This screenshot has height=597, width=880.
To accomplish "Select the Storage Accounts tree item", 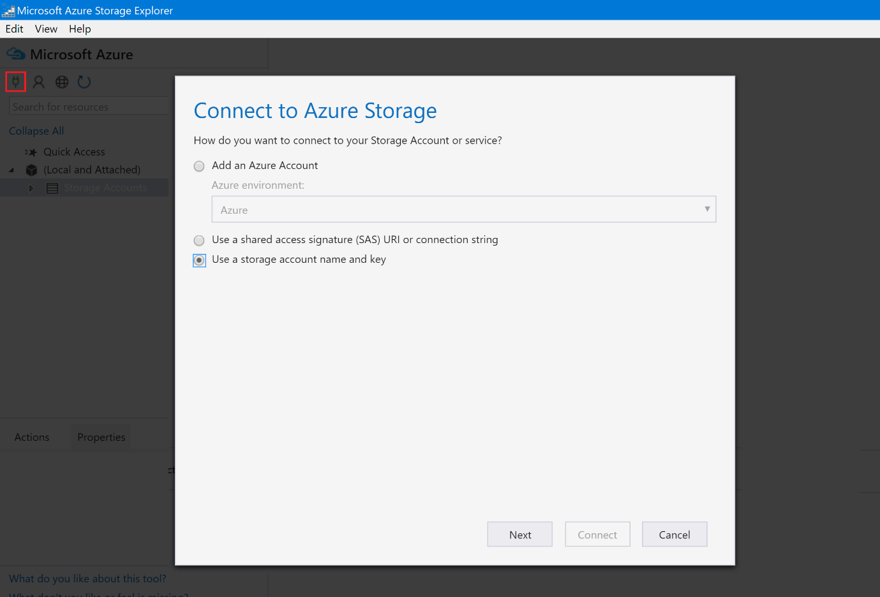I will click(x=105, y=188).
